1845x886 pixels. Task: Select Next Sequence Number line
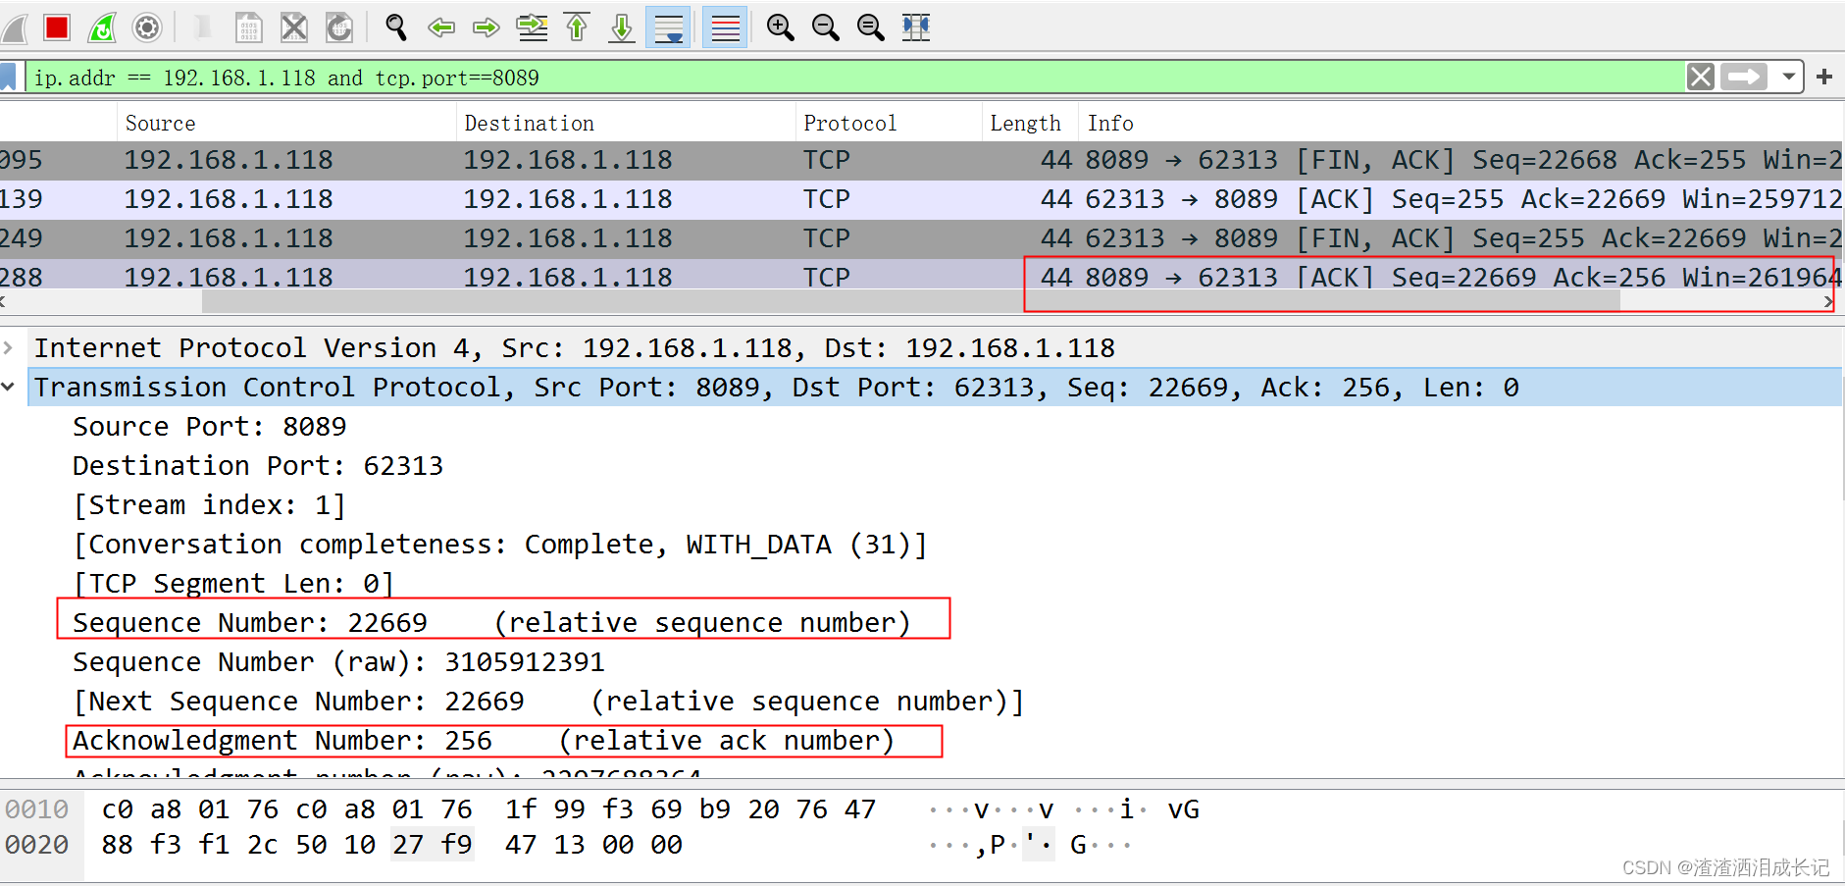coord(549,702)
